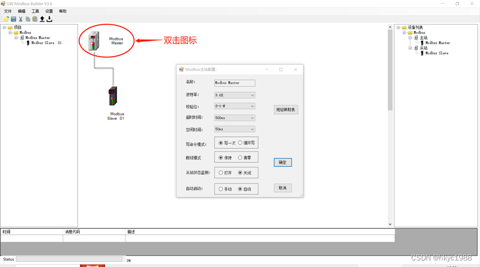The width and height of the screenshot is (480, 267).
Task: Collapse the Modbus node in device list
Action: (404, 33)
